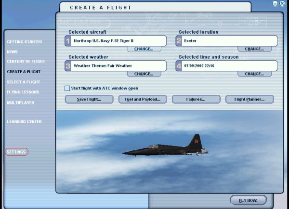The image size is (289, 209).
Task: Open Getting Started in sidebar
Action: pos(24,42)
